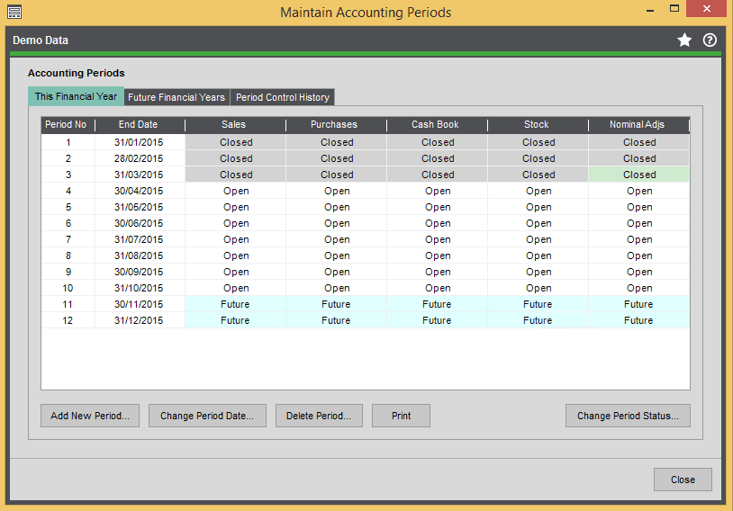Select the highlighted Nominal Adjs Closed cell for 31/03/2015
This screenshot has height=511, width=733.
[638, 175]
